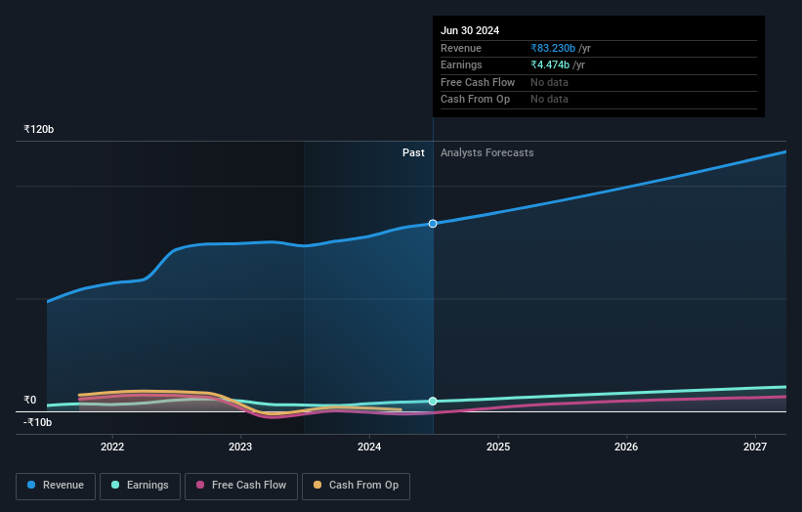Click the 2023 x-axis label
The image size is (802, 512).
[x=240, y=447]
